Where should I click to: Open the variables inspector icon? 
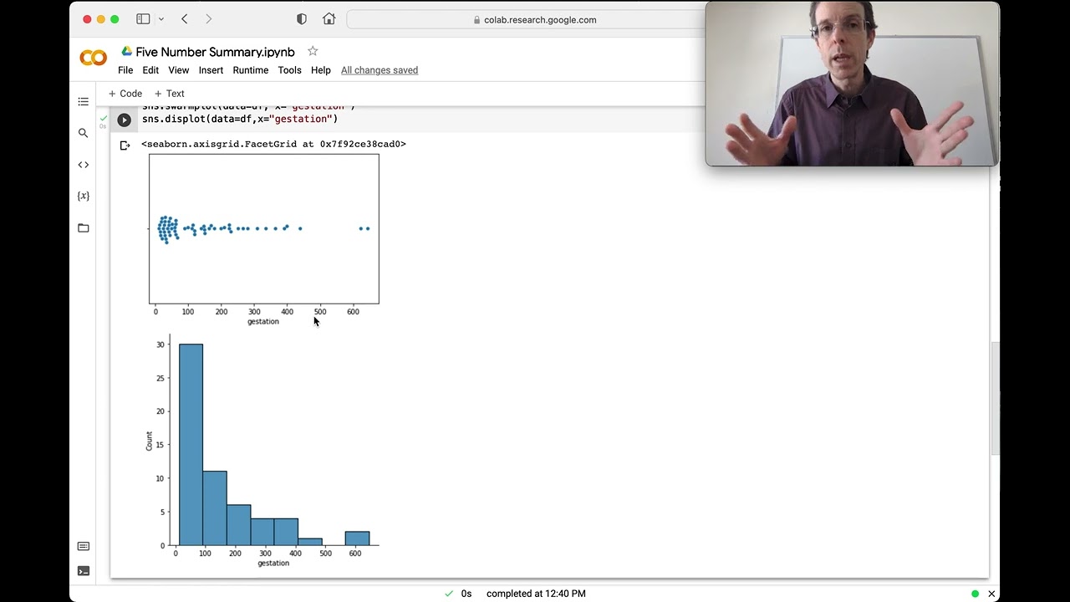pos(83,196)
